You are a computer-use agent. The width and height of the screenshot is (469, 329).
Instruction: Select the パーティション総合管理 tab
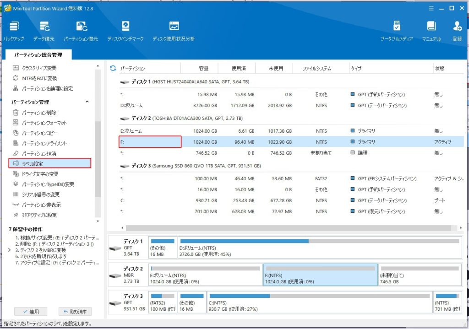point(38,55)
